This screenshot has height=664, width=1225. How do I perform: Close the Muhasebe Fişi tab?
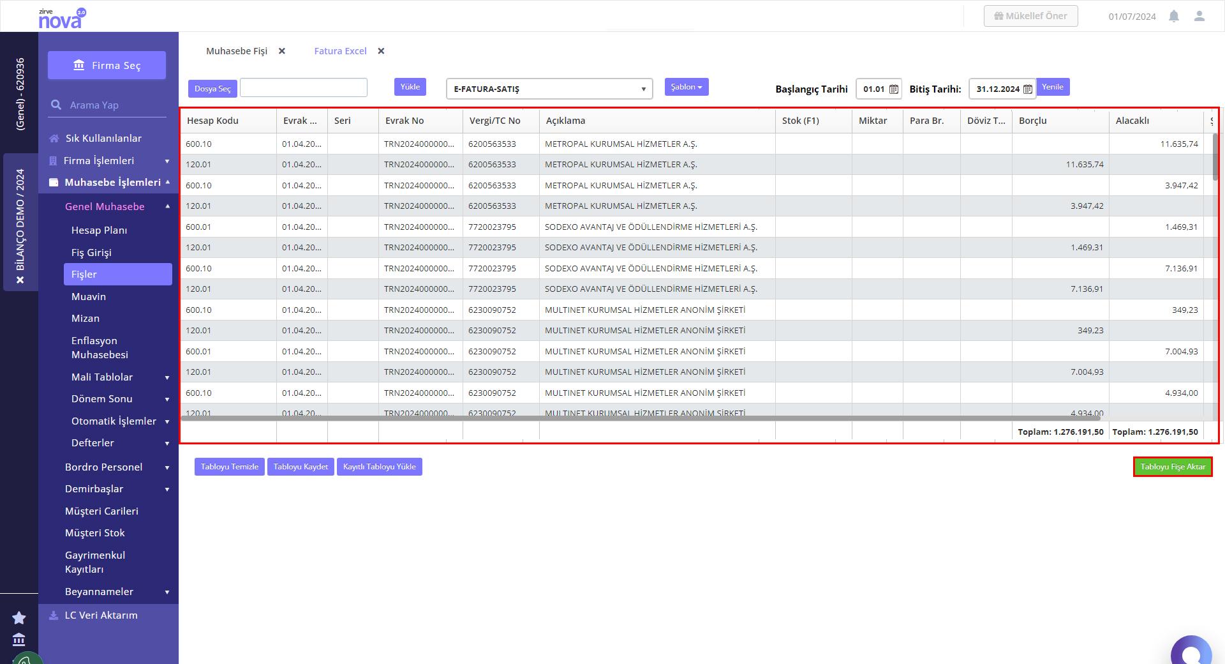282,51
